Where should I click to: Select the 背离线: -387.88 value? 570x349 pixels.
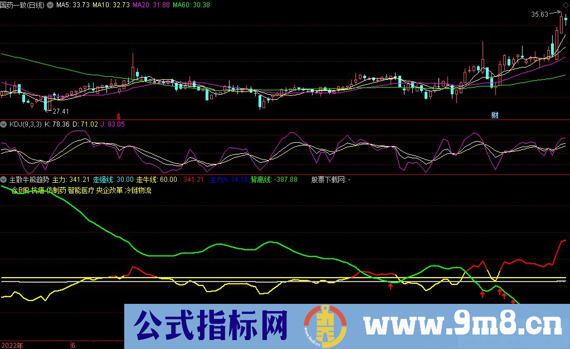click(274, 180)
